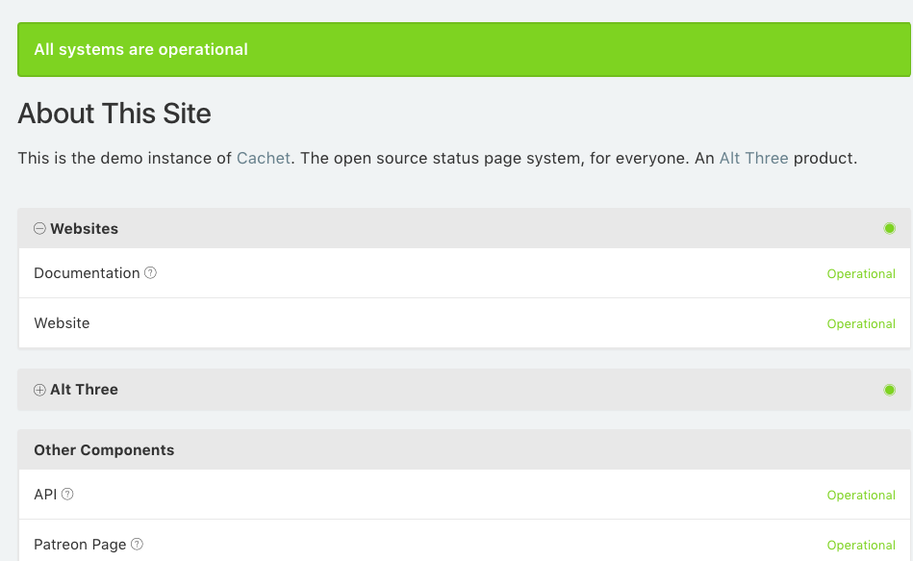Click the Websites group header label

(85, 229)
